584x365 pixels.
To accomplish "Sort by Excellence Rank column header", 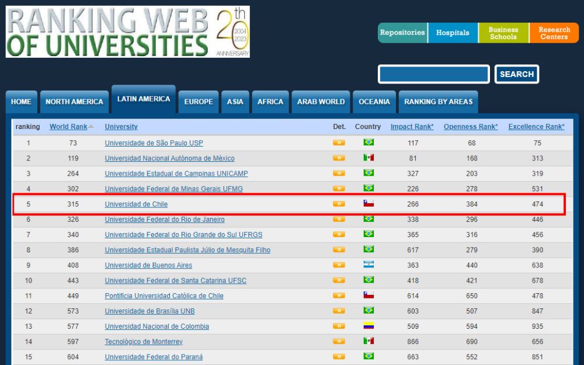I will tap(537, 127).
